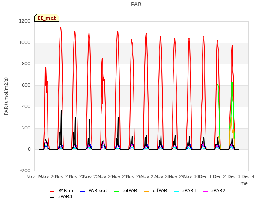This screenshot has width=274, height=205.
Task: Click the 400 y-axis tick label
Action: [26, 106]
